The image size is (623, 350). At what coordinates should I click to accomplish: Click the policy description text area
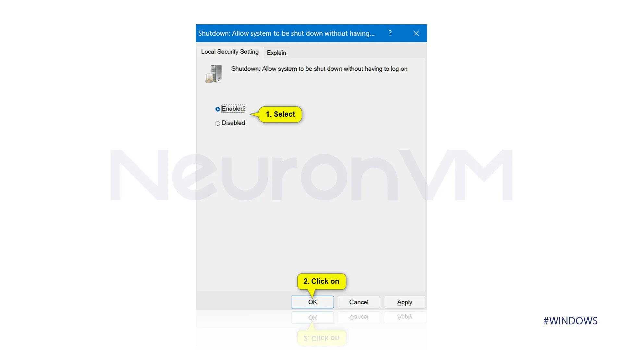click(319, 68)
